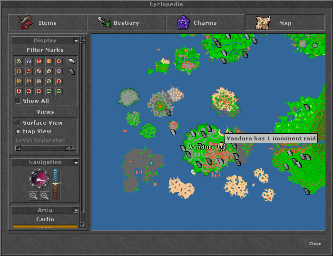Toggle the green up triangle mark filter
Image resolution: width=333 pixels, height=256 pixels.
click(49, 91)
